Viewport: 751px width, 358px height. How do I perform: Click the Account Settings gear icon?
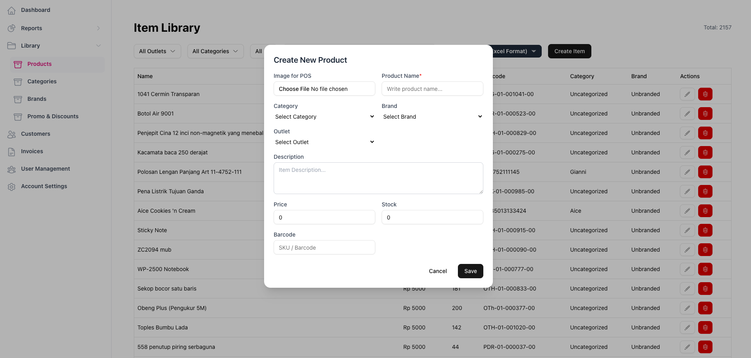point(12,187)
